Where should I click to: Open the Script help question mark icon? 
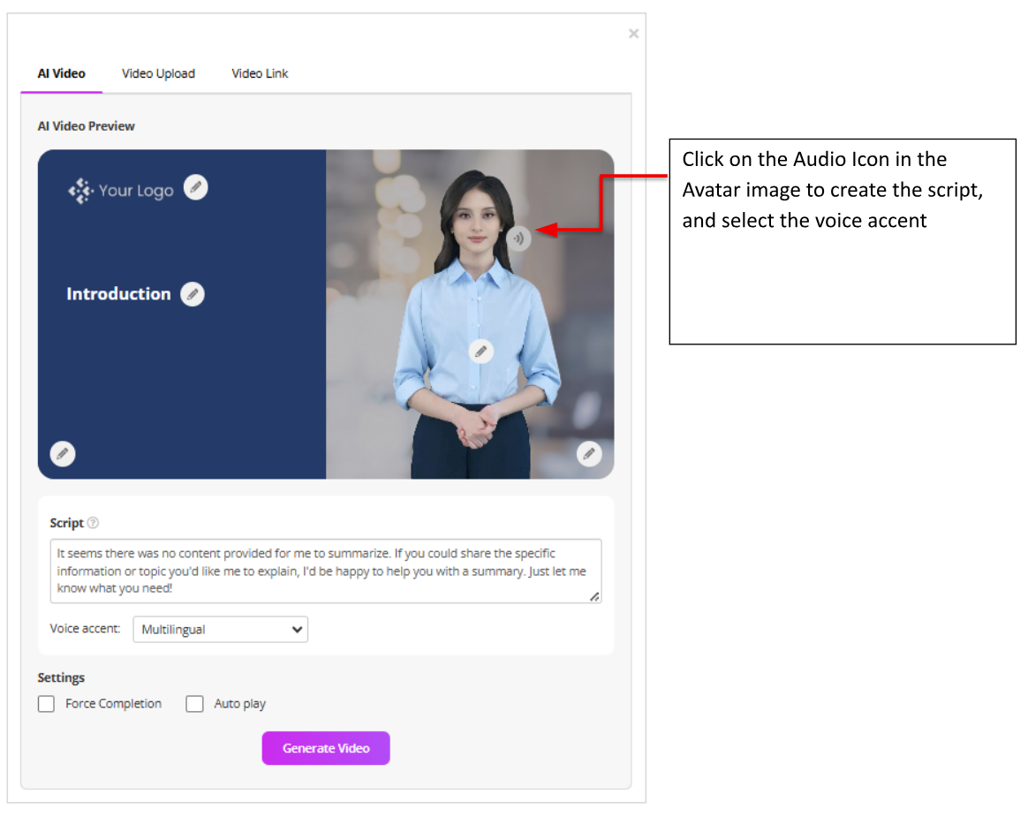point(93,523)
